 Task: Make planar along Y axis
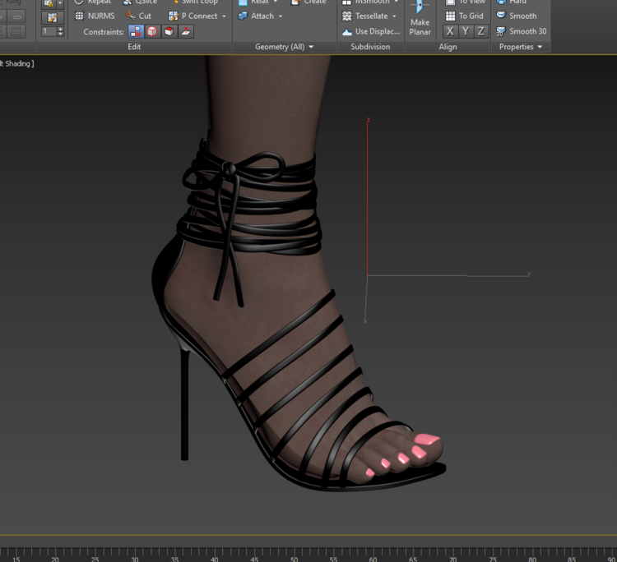pyautogui.click(x=466, y=31)
